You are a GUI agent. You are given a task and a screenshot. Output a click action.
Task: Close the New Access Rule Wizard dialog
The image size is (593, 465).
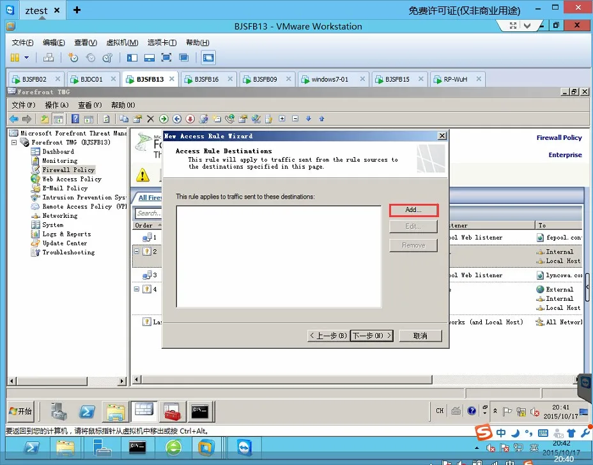[x=442, y=135]
